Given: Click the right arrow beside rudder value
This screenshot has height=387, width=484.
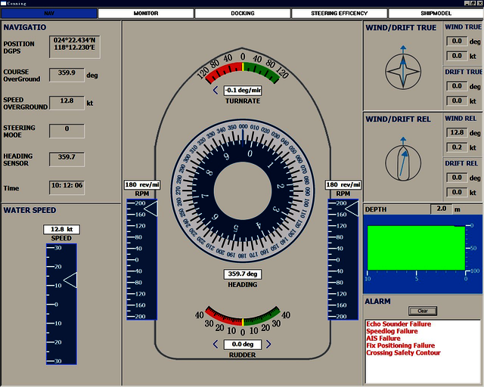Looking at the screenshot, I should pyautogui.click(x=268, y=344).
